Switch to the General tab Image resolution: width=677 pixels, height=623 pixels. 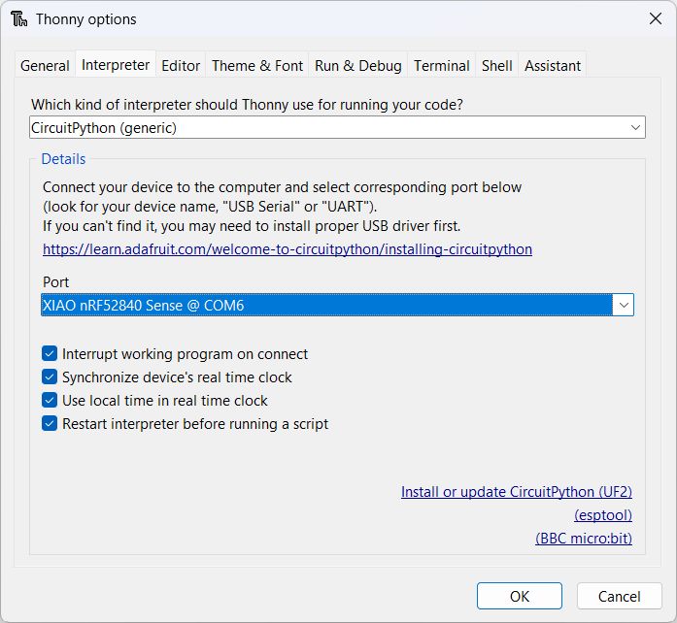tap(45, 66)
